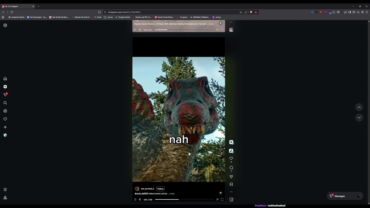Open the More hamburger menu in the sidebar
Screen dimensions: 370x208
(5, 190)
